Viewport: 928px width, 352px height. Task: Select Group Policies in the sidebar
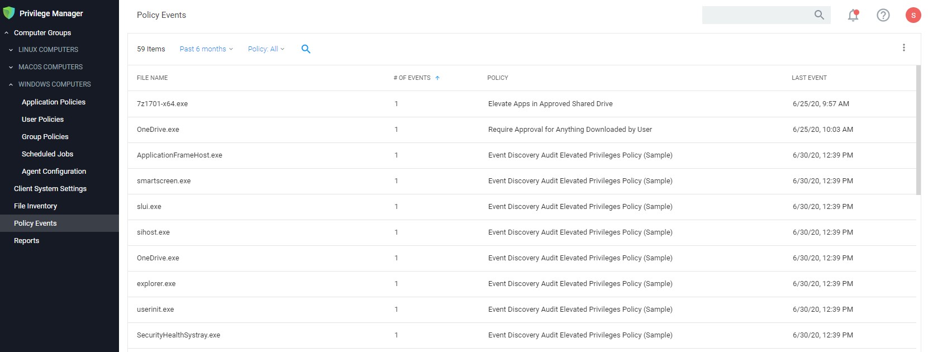(x=45, y=137)
